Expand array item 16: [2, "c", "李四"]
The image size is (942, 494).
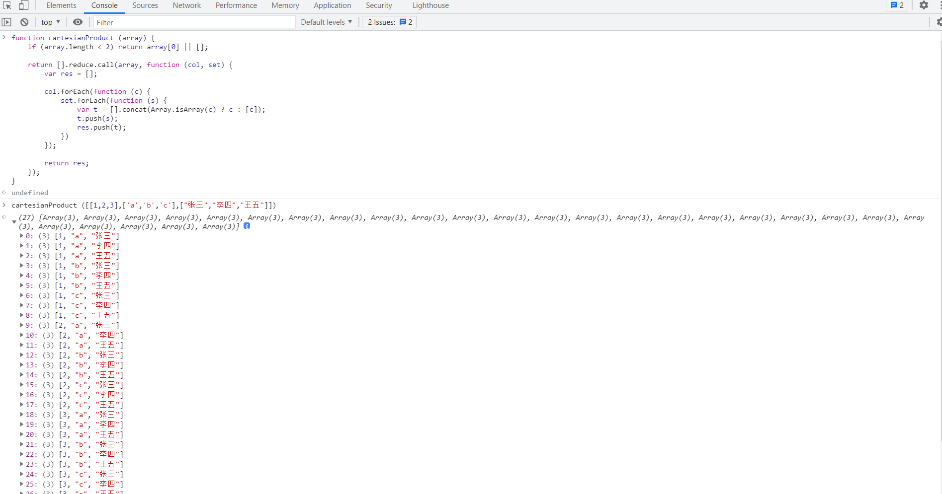point(21,395)
